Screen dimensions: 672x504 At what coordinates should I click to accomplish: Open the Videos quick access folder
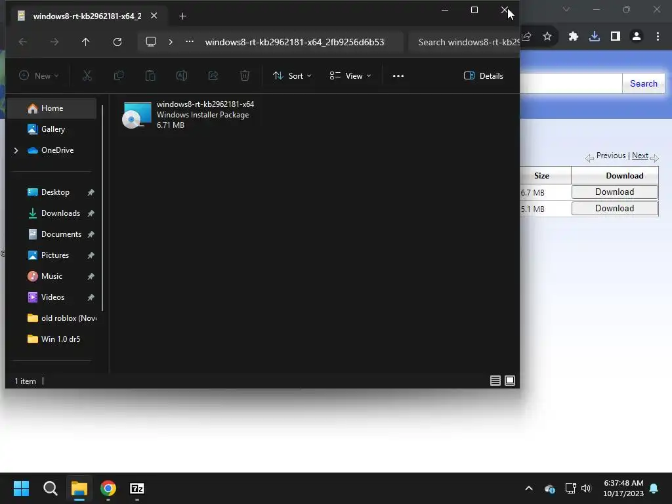52,297
